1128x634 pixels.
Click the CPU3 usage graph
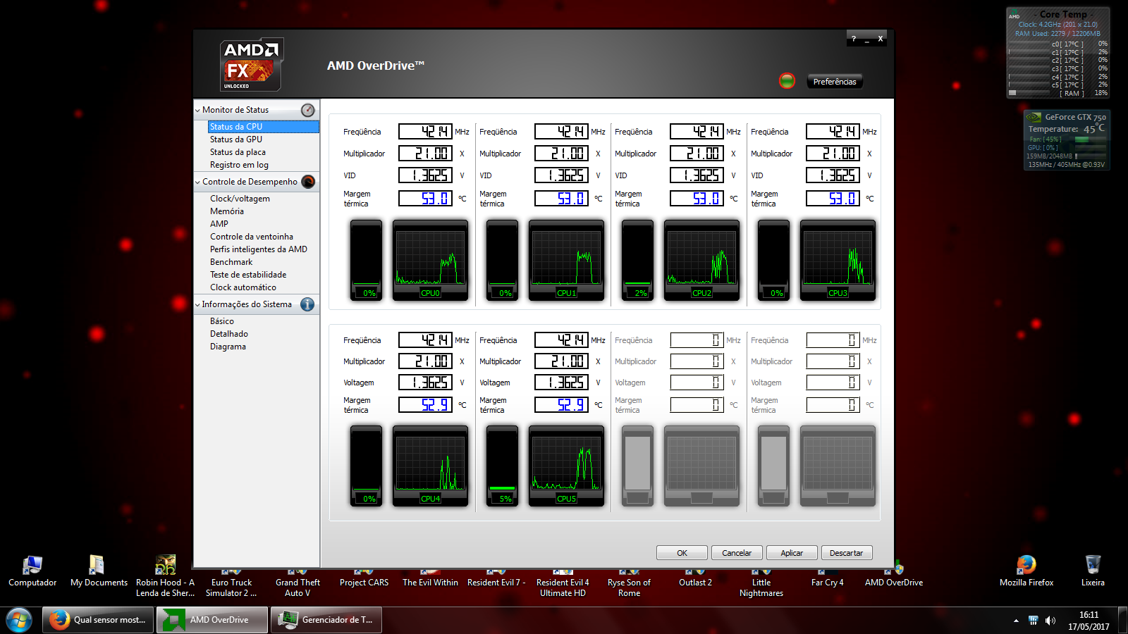[838, 260]
